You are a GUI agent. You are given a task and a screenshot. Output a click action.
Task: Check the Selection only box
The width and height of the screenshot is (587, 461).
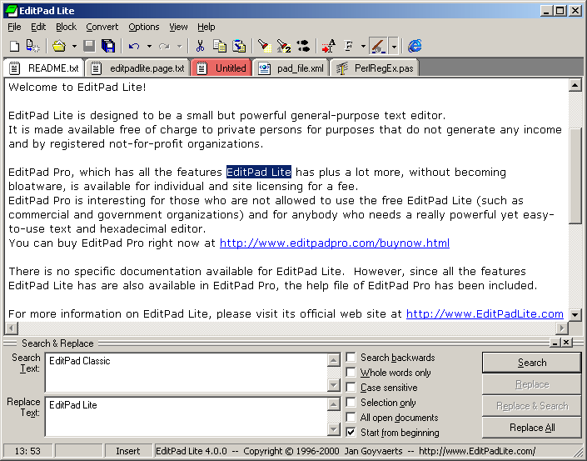click(351, 402)
